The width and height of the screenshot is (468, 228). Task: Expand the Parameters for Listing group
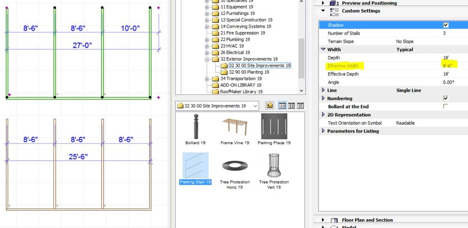coord(323,131)
